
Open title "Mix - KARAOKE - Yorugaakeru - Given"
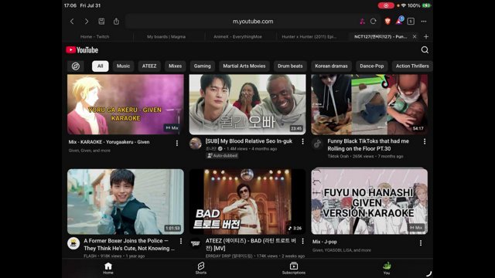coord(109,142)
